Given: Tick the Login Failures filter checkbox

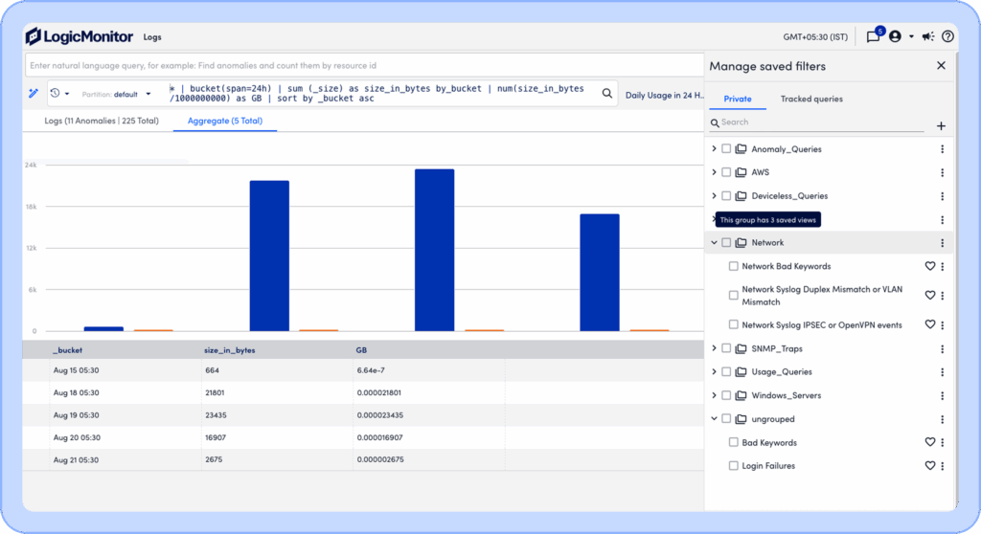Looking at the screenshot, I should [734, 466].
